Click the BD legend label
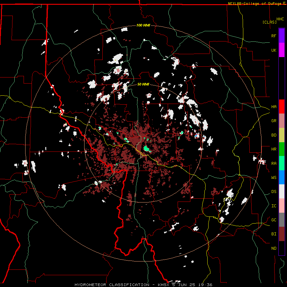The height and width of the screenshot is (287, 287). (x=274, y=135)
